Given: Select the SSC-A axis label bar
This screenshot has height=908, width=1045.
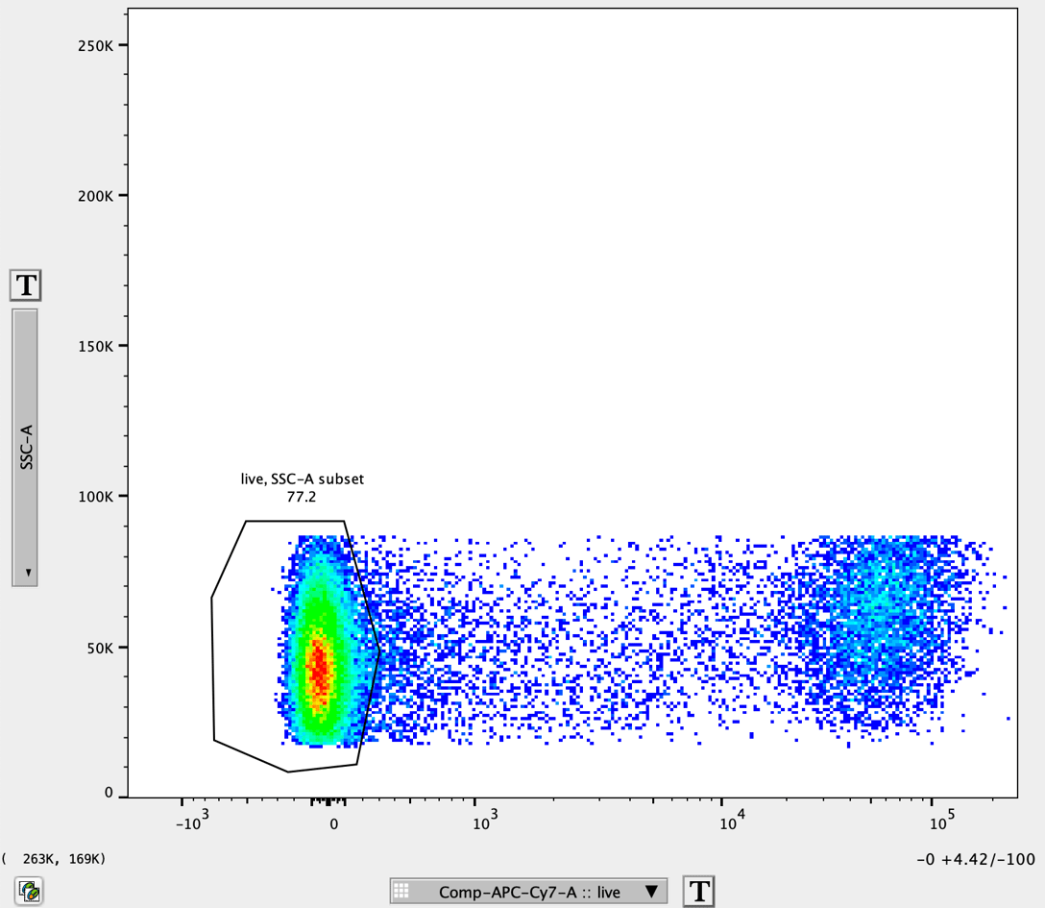Looking at the screenshot, I should (25, 442).
